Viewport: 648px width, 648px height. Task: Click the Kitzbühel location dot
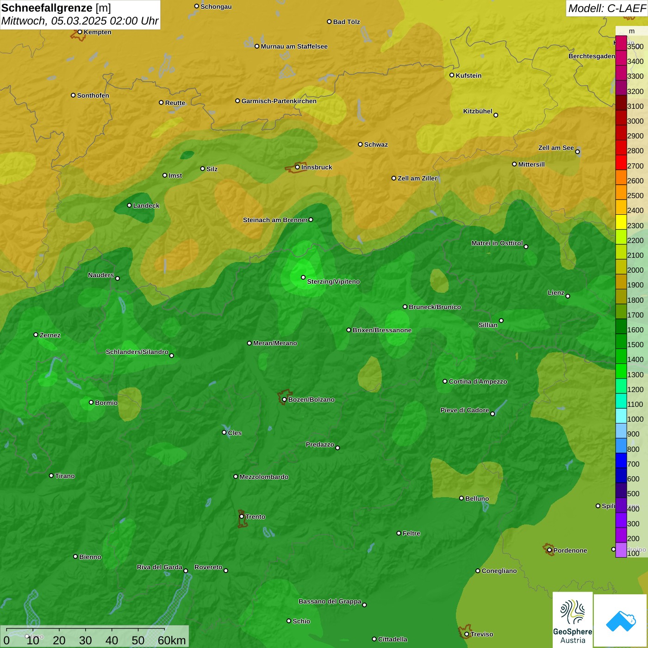tap(496, 115)
